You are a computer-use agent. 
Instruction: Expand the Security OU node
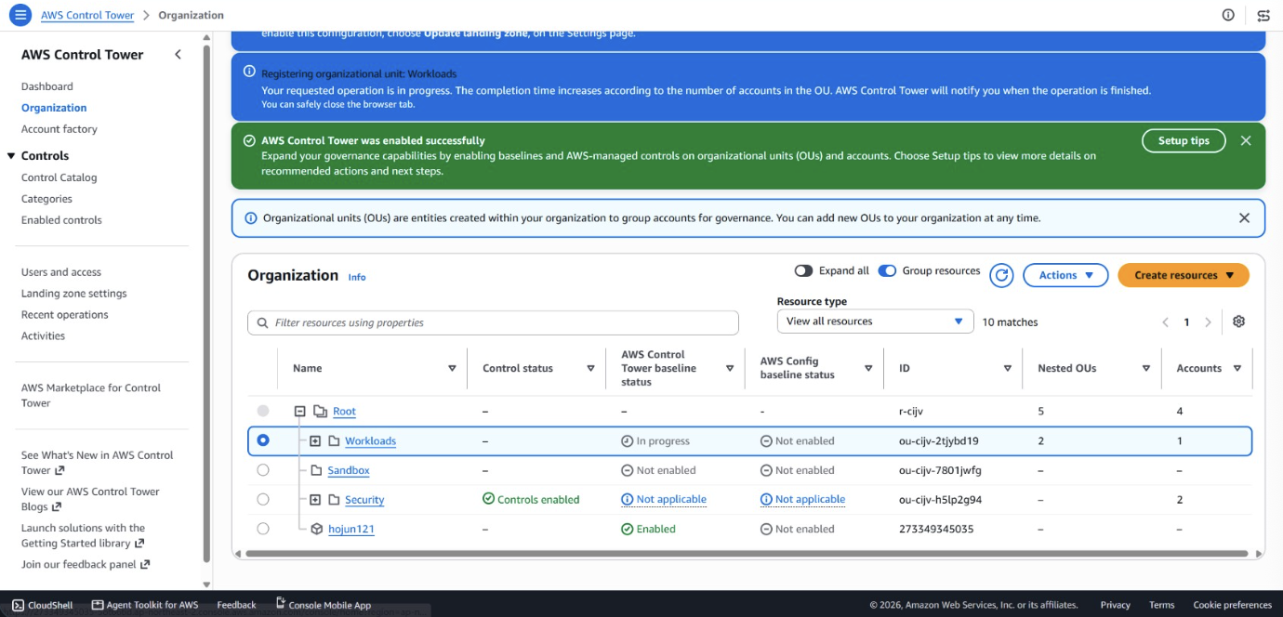315,499
